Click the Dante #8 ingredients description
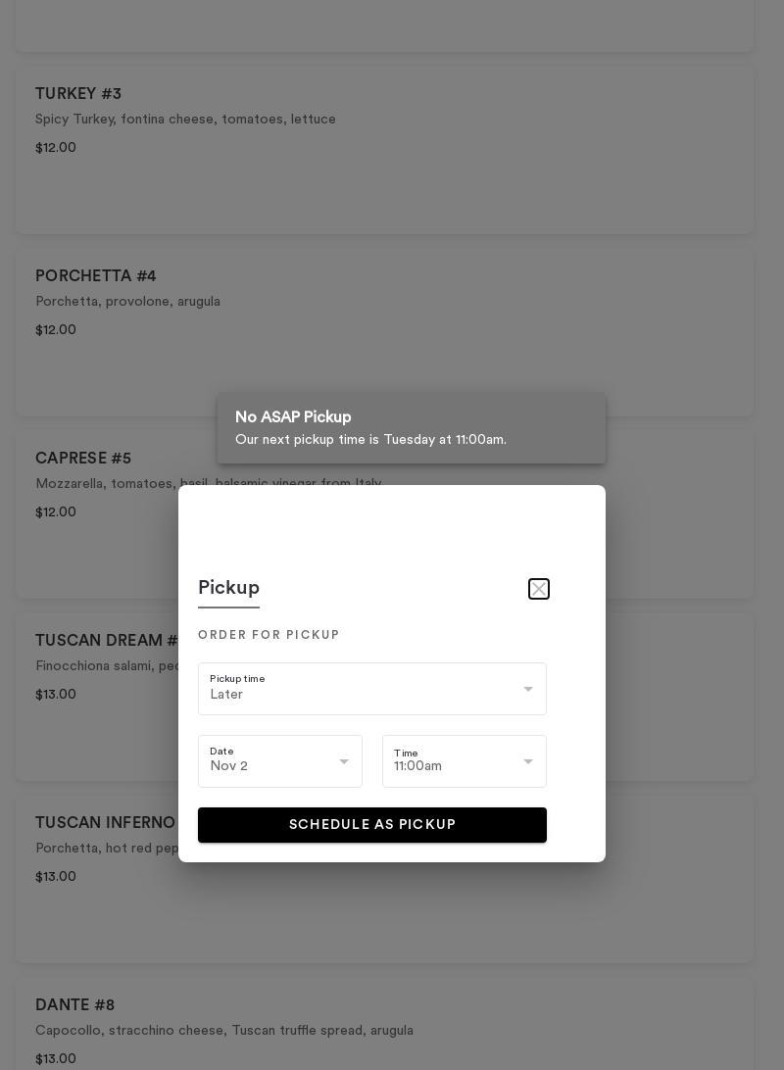Image resolution: width=784 pixels, height=1070 pixels. 224,1031
